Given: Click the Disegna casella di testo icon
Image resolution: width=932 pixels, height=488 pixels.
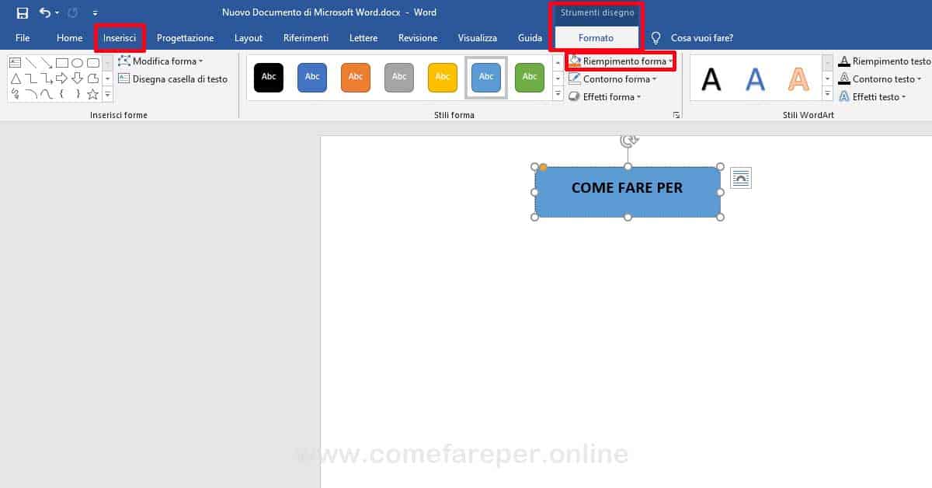Looking at the screenshot, I should point(124,78).
